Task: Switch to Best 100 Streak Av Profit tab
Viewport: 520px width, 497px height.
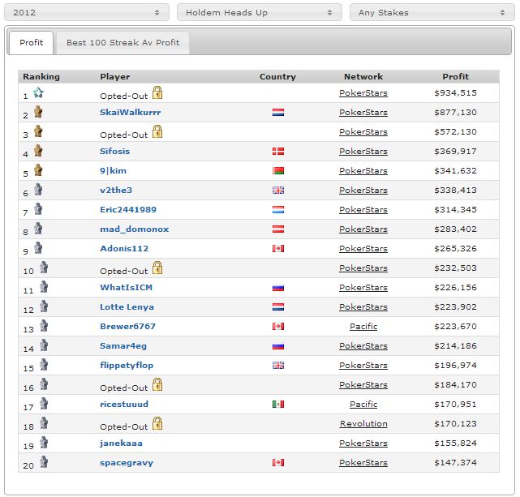Action: (x=122, y=43)
